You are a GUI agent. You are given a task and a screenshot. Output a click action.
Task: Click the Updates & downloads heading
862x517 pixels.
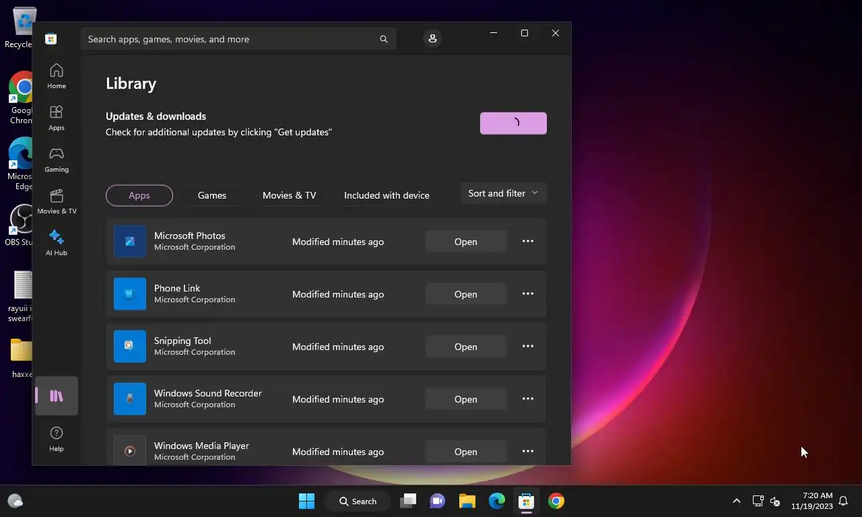[x=156, y=116]
